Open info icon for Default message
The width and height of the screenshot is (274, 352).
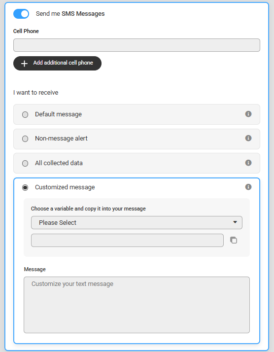[248, 114]
